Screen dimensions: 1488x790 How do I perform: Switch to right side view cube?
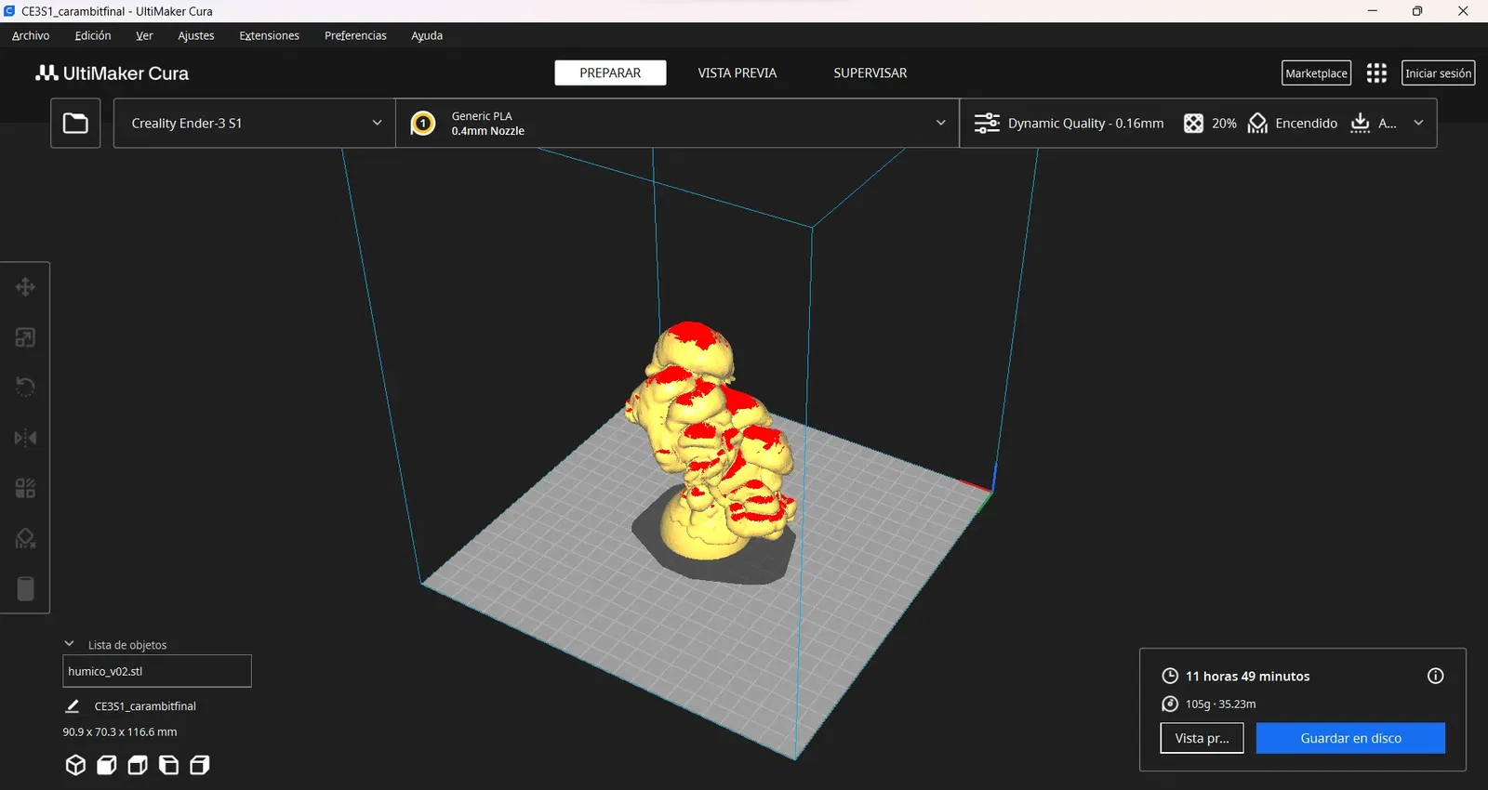point(199,765)
